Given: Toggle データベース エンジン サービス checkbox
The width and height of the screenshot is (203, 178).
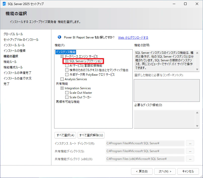Looking at the screenshot, I should point(62,57).
